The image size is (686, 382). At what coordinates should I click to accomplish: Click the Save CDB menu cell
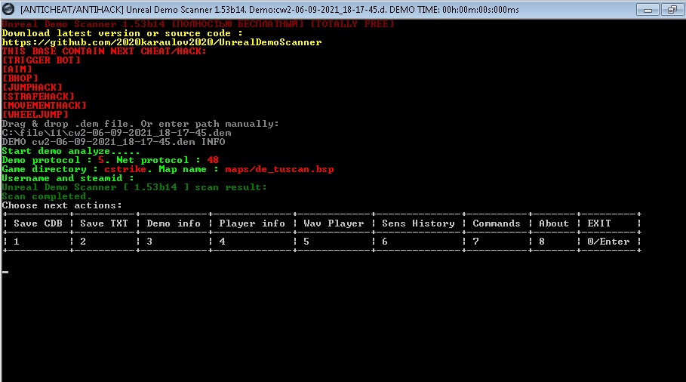pyautogui.click(x=38, y=223)
